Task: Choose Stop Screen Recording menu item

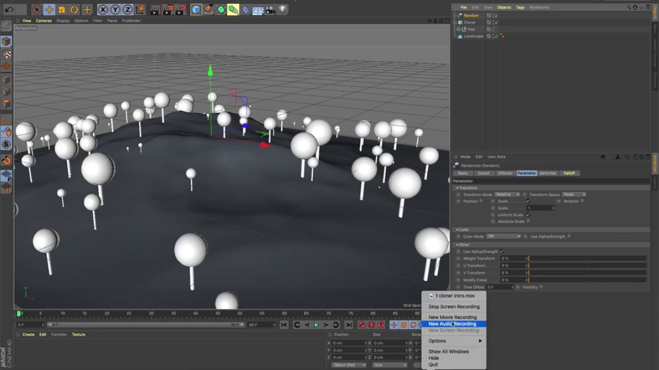Action: point(454,307)
